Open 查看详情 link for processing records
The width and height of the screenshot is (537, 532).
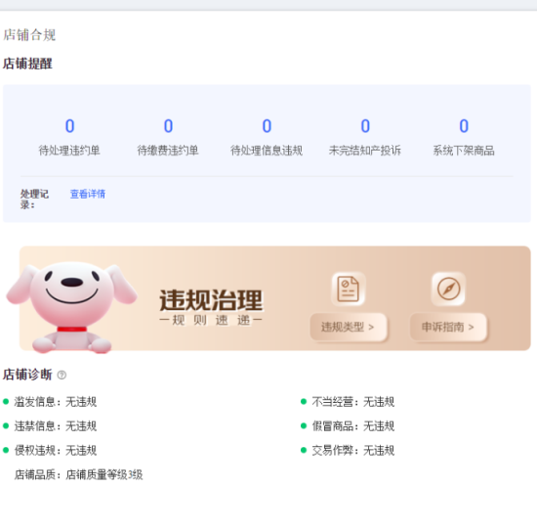(88, 194)
